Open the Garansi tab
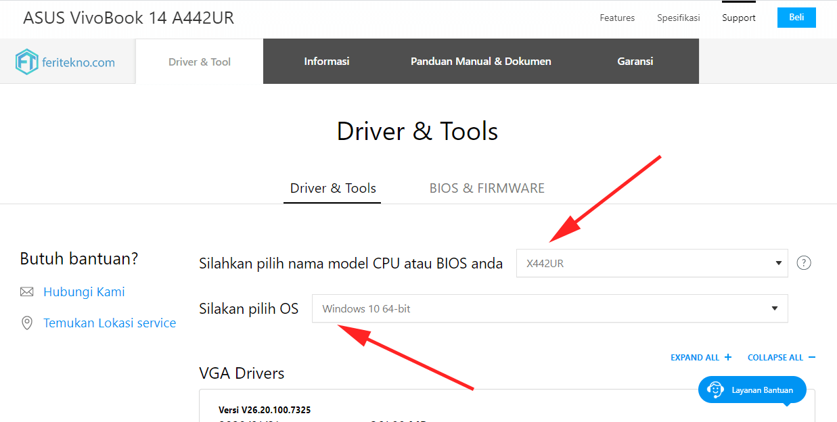837x422 pixels. click(635, 62)
